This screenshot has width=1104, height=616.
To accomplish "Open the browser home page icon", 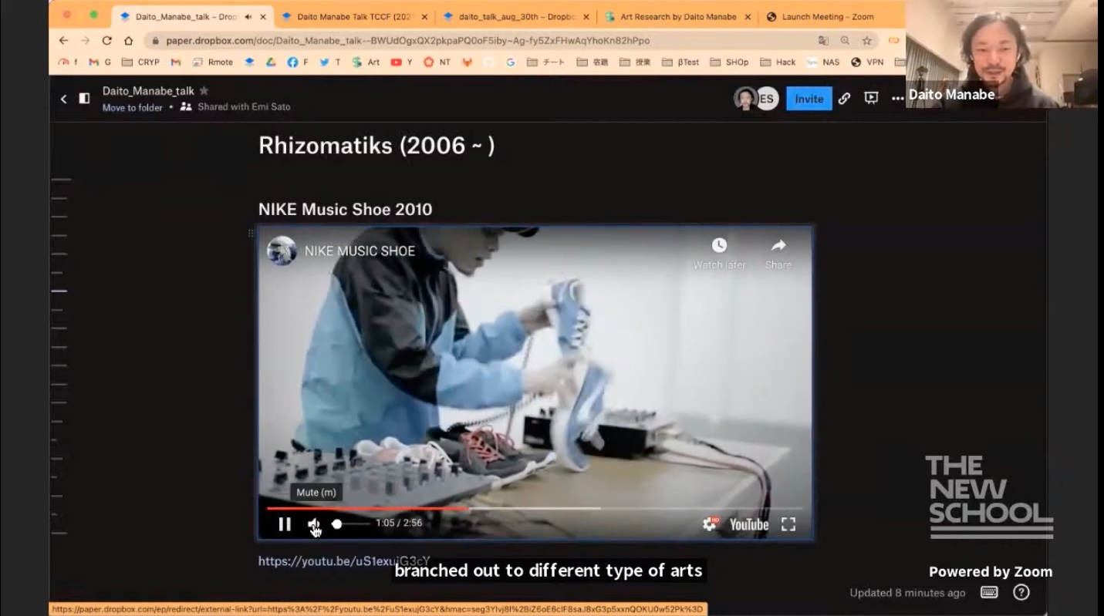I will [x=128, y=40].
